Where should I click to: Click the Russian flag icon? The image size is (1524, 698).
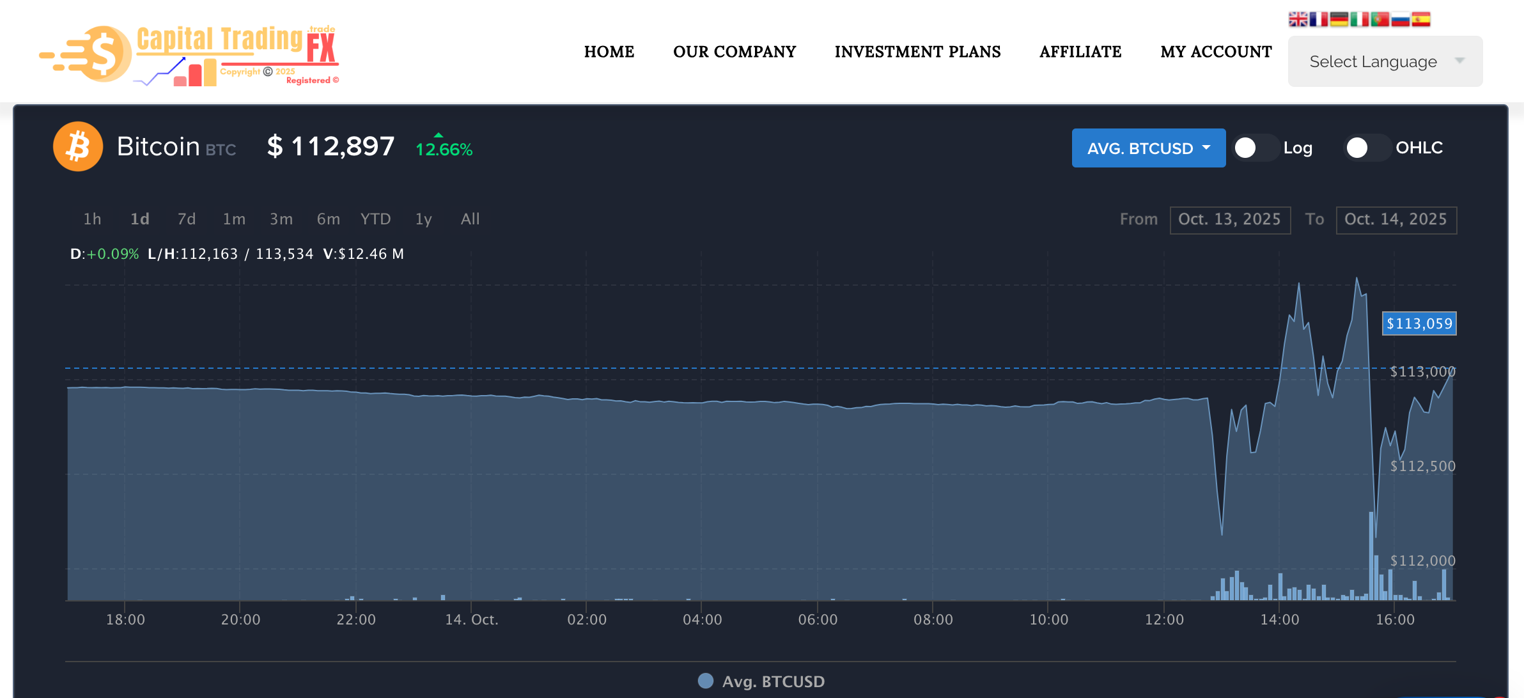click(1400, 19)
